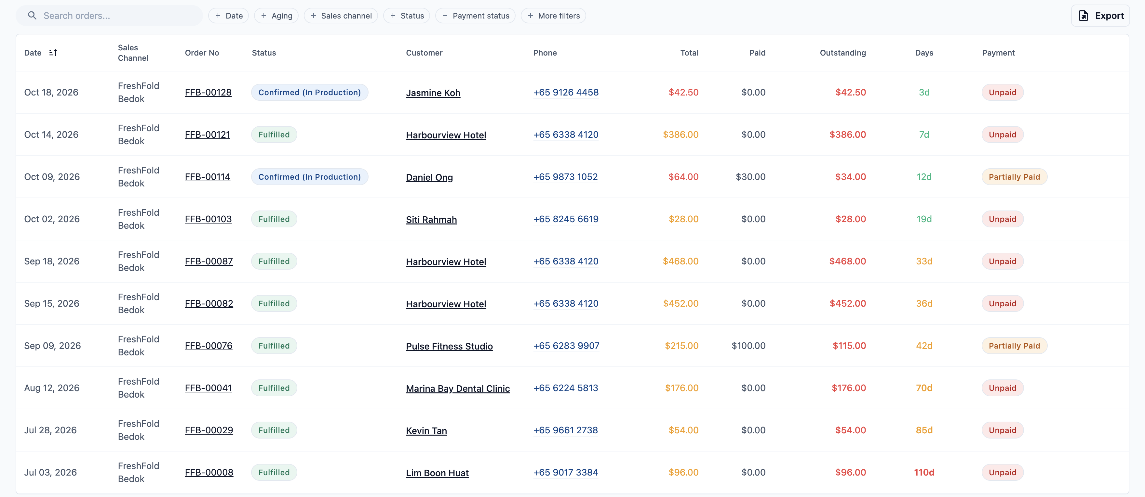Screen dimensions: 1145x497
Task: Open order FFB-00114
Action: [x=208, y=177]
